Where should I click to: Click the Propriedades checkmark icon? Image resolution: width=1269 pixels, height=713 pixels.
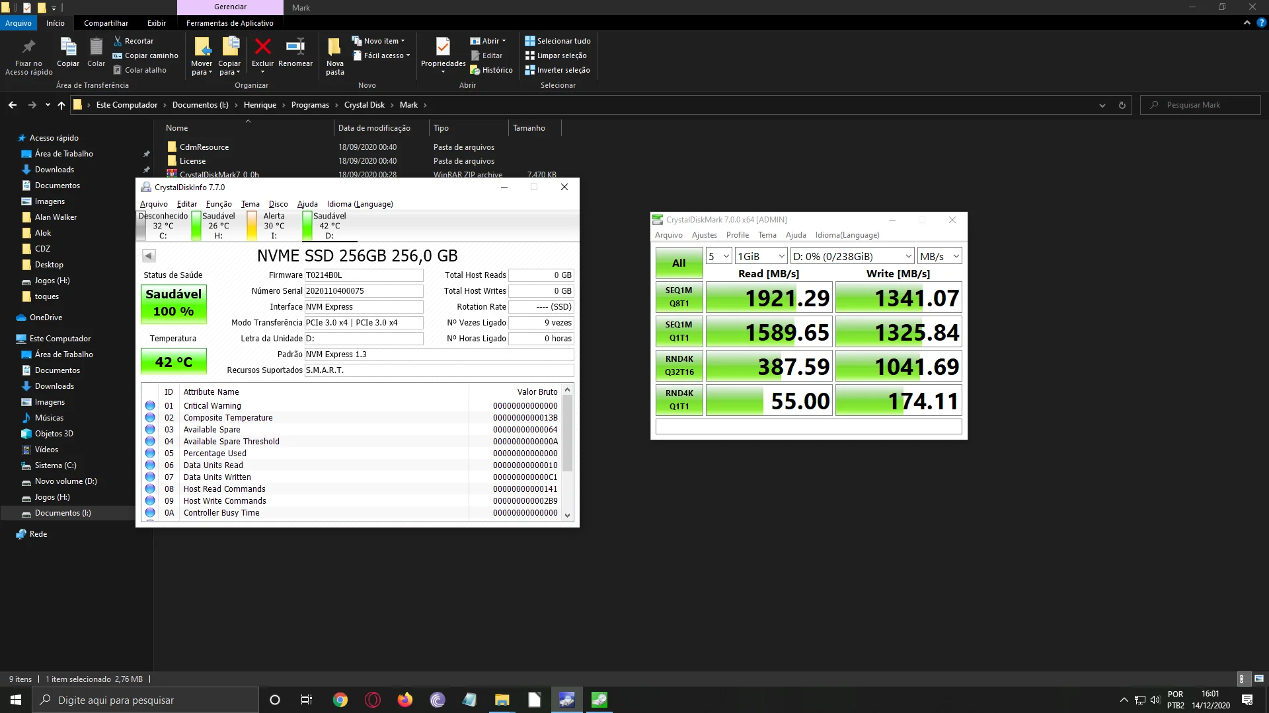(443, 47)
